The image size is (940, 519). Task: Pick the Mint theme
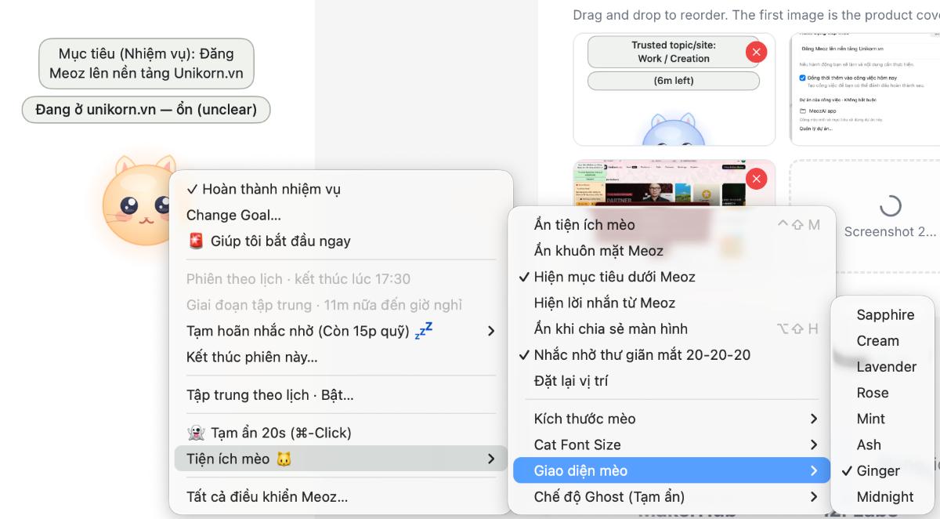coord(883,419)
